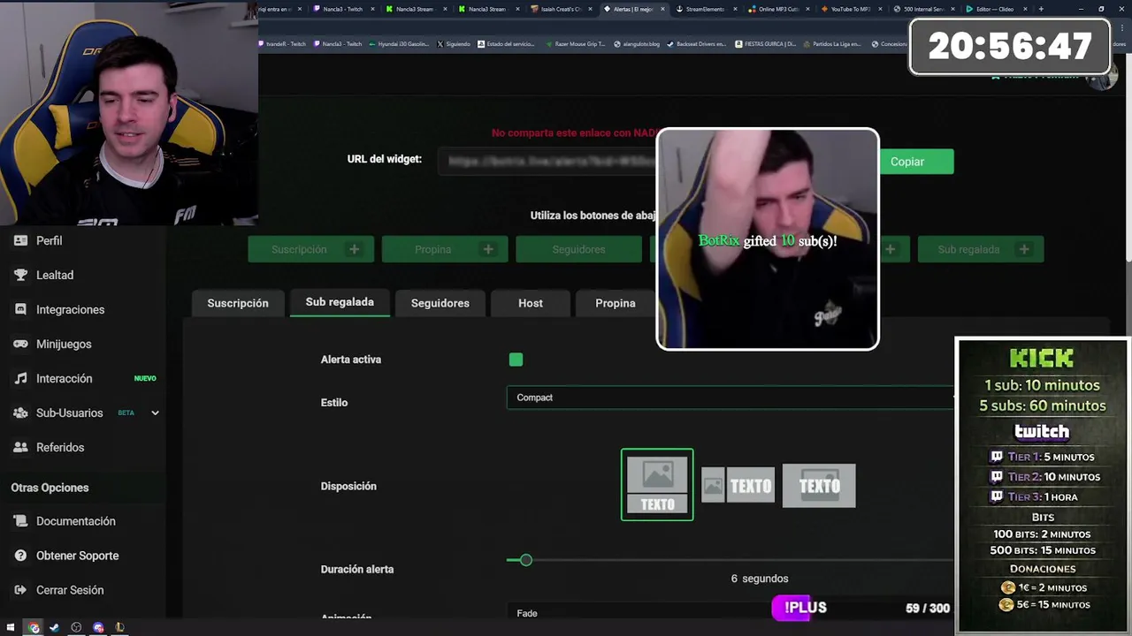
Task: Select image-left-of-text layout option
Action: pos(738,485)
